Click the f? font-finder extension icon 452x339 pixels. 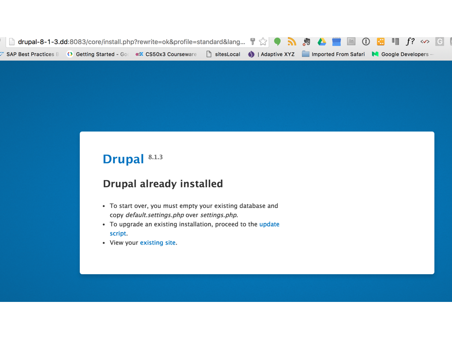[410, 42]
